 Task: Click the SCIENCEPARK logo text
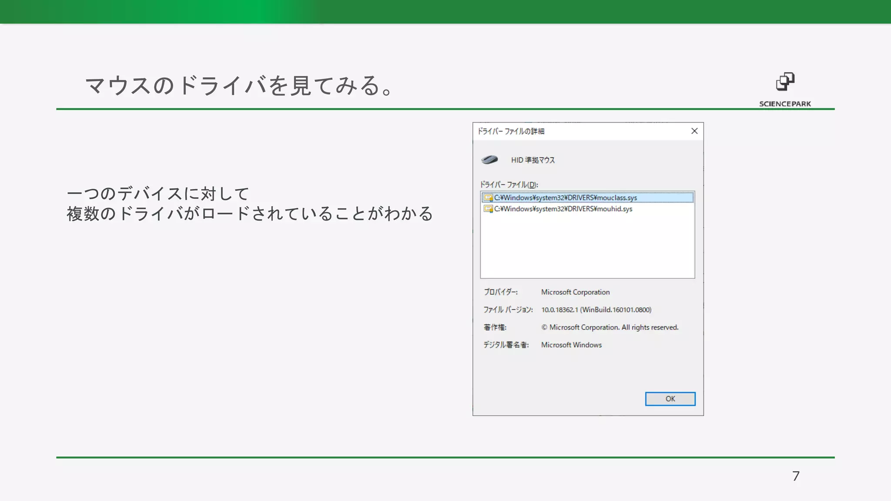click(785, 104)
